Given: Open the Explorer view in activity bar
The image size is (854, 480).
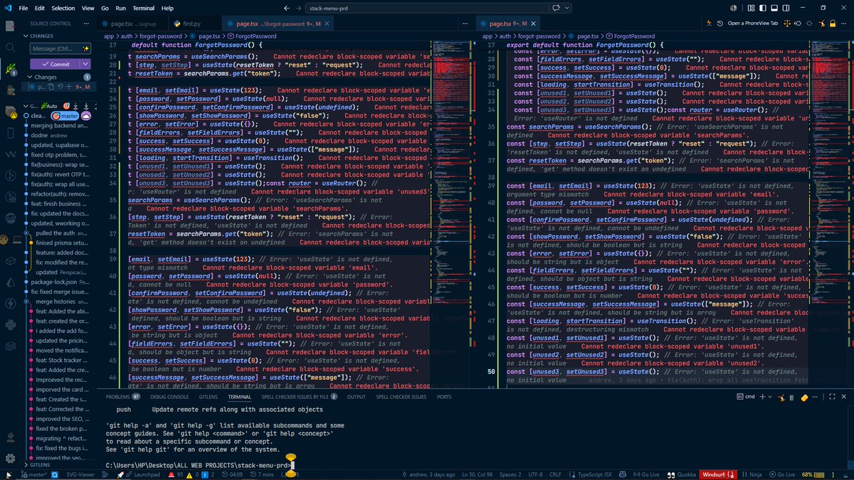Looking at the screenshot, I should [10, 26].
